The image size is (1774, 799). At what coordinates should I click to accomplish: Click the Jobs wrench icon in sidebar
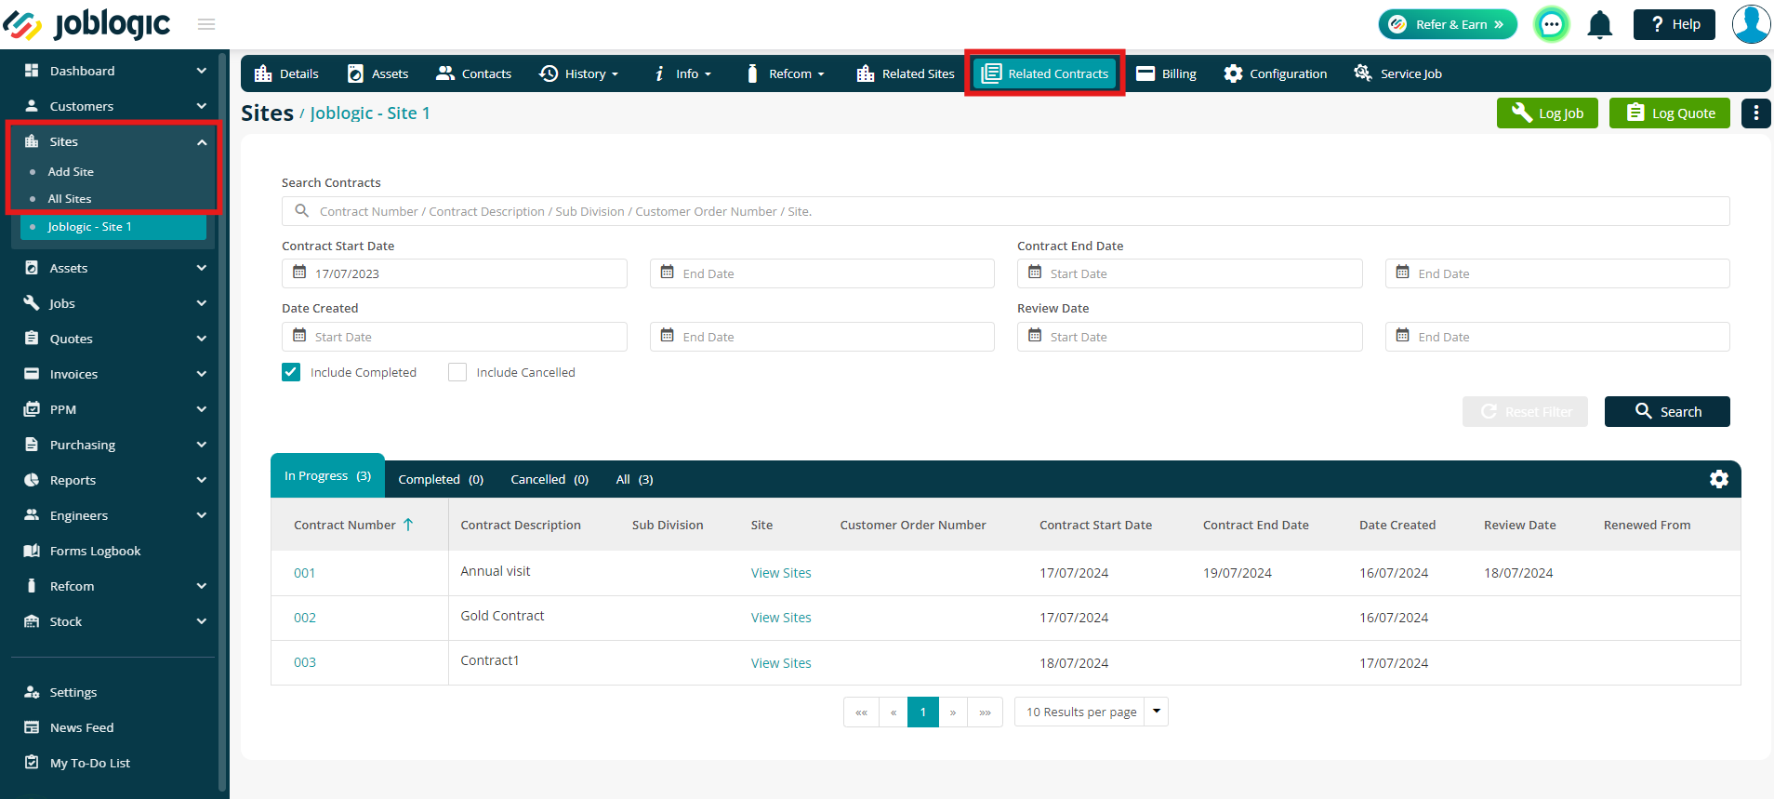tap(32, 303)
